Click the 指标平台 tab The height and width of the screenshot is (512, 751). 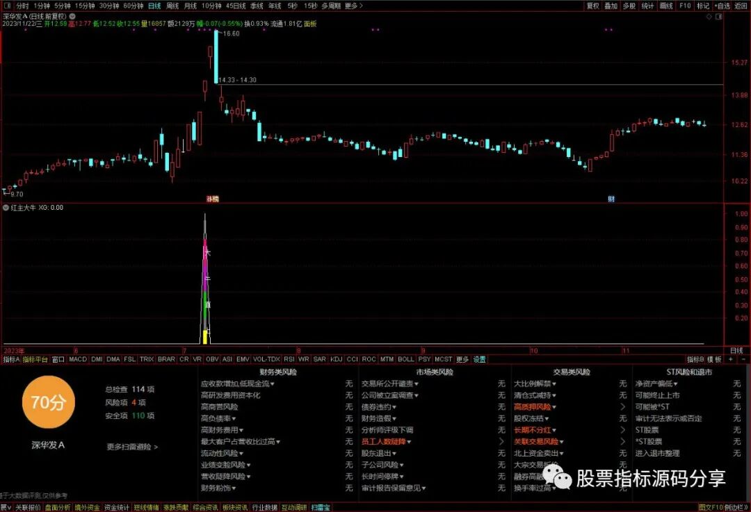pos(35,359)
